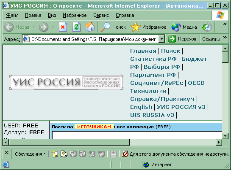Click the IE page icon in address field

(26, 39)
